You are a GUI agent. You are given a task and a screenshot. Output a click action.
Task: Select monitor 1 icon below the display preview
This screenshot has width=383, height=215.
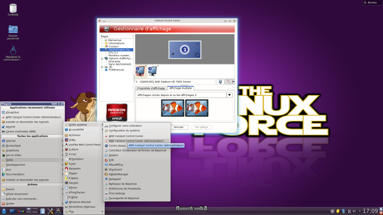pyautogui.click(x=140, y=71)
